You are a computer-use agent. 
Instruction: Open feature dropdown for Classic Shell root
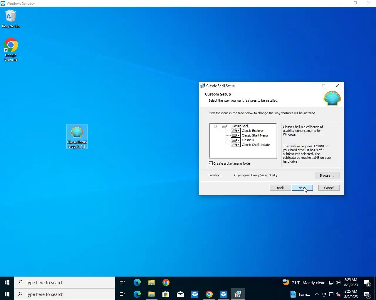(x=225, y=126)
